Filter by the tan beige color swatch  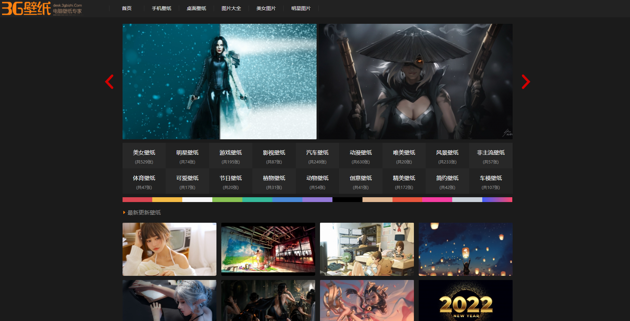(x=377, y=200)
